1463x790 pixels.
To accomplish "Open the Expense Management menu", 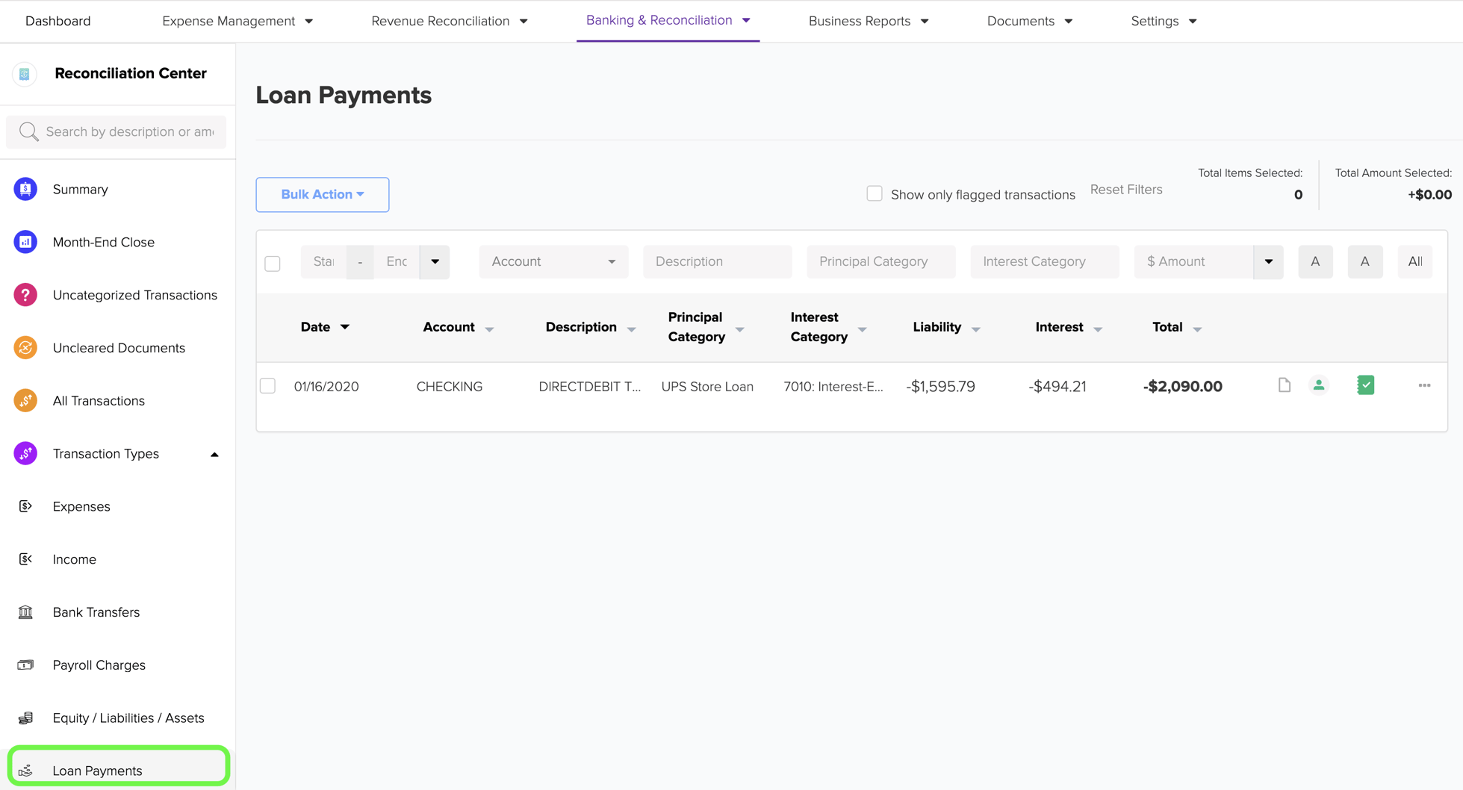I will 229,21.
